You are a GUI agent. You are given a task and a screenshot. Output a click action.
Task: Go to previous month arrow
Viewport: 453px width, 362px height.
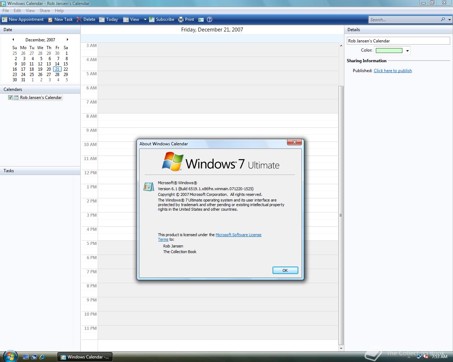tap(13, 40)
